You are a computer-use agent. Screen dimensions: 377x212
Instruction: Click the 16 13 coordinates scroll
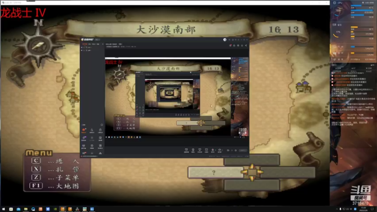point(284,30)
